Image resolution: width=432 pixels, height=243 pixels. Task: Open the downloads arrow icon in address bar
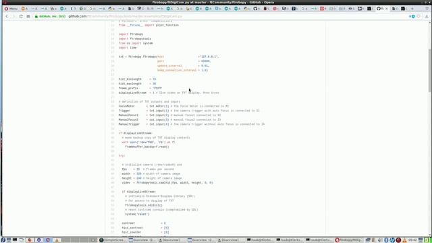click(427, 16)
